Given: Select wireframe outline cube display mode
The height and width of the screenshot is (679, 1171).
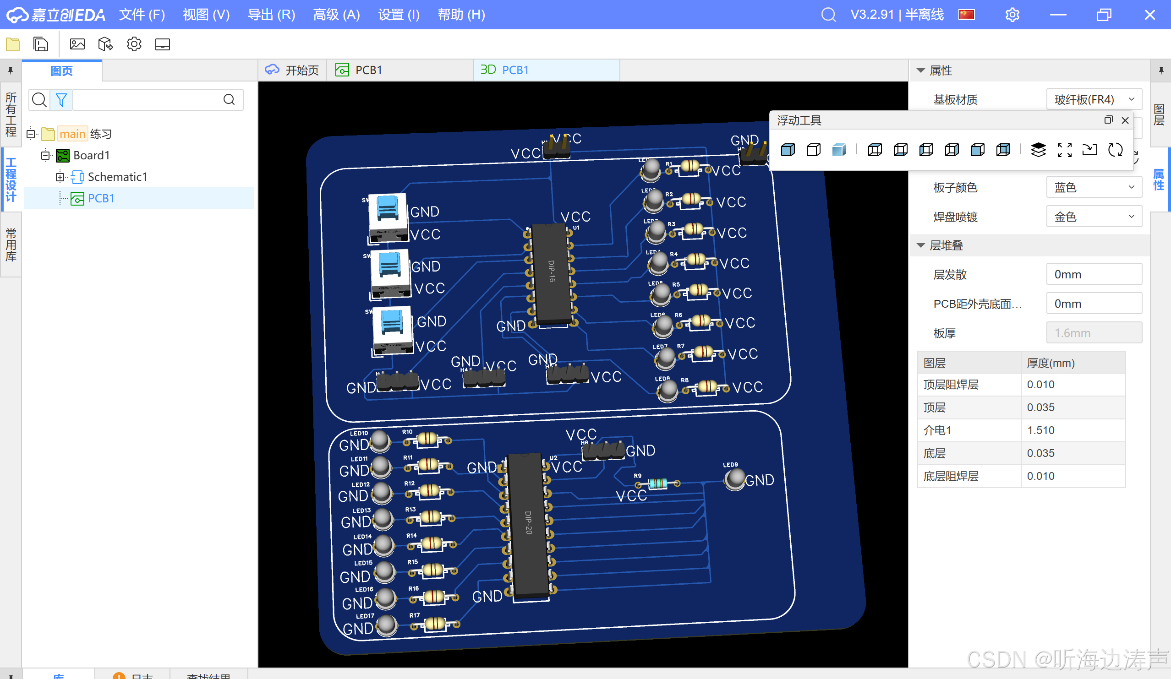Looking at the screenshot, I should coord(814,150).
